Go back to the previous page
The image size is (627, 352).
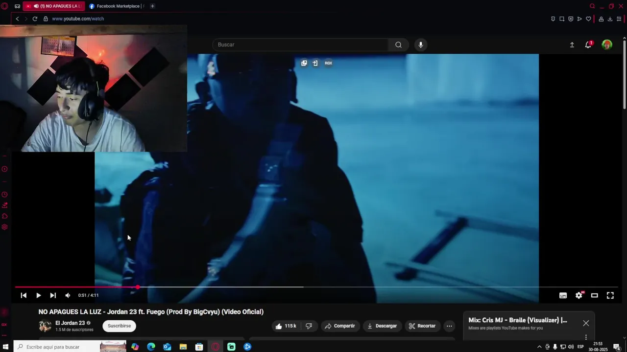pos(17,19)
